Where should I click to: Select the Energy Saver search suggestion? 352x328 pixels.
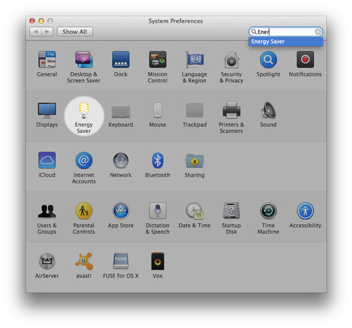pyautogui.click(x=286, y=42)
